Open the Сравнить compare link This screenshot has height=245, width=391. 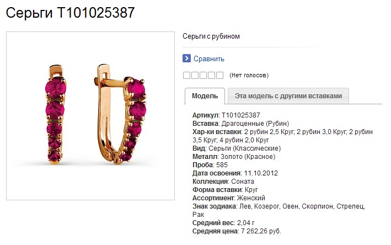209,59
